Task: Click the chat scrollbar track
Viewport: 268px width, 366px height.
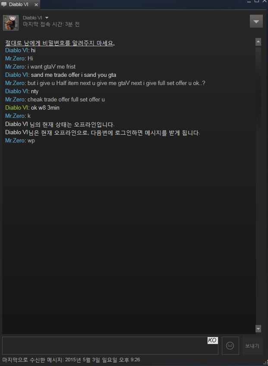Action: click(258, 185)
